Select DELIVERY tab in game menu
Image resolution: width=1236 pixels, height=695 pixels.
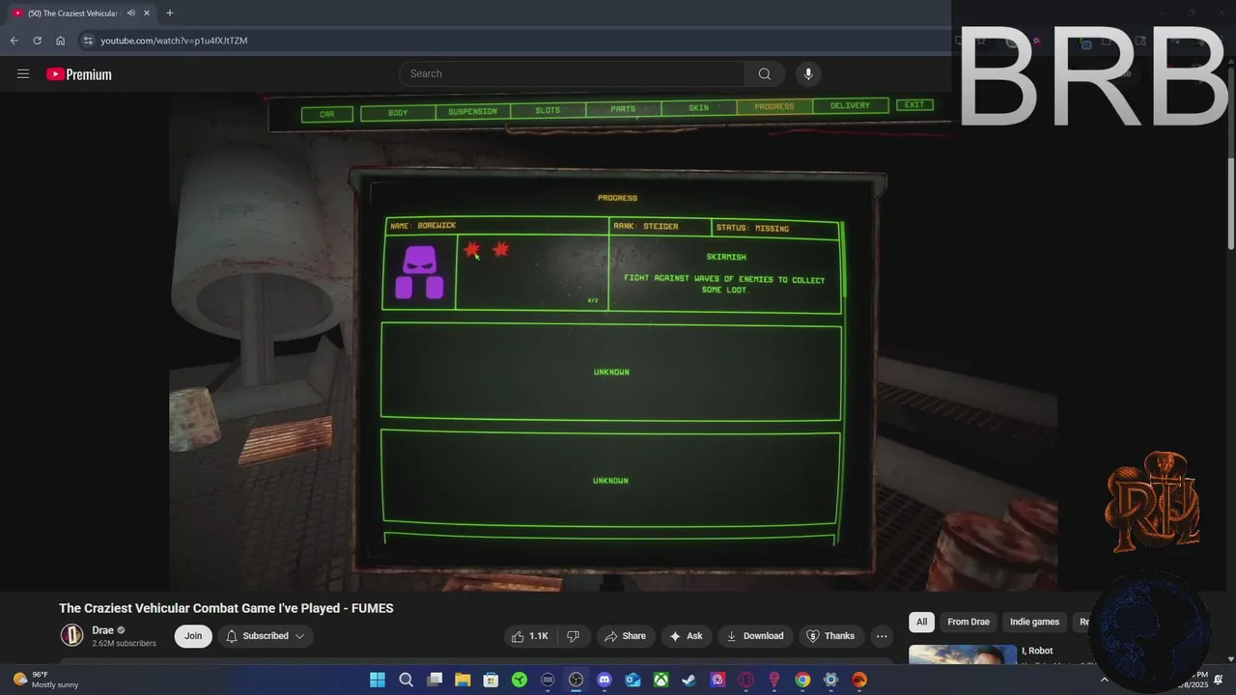coord(850,106)
